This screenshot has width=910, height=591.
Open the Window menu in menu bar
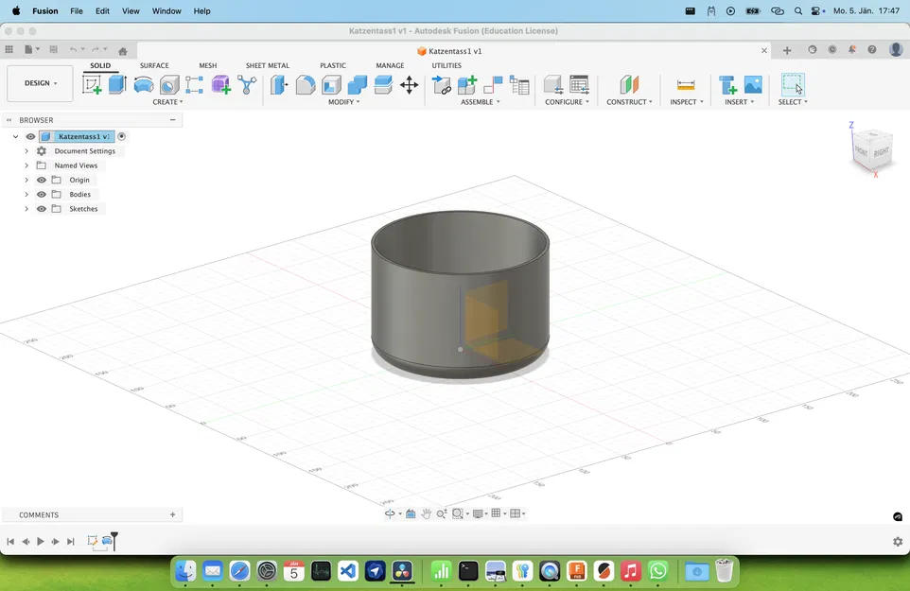[166, 11]
